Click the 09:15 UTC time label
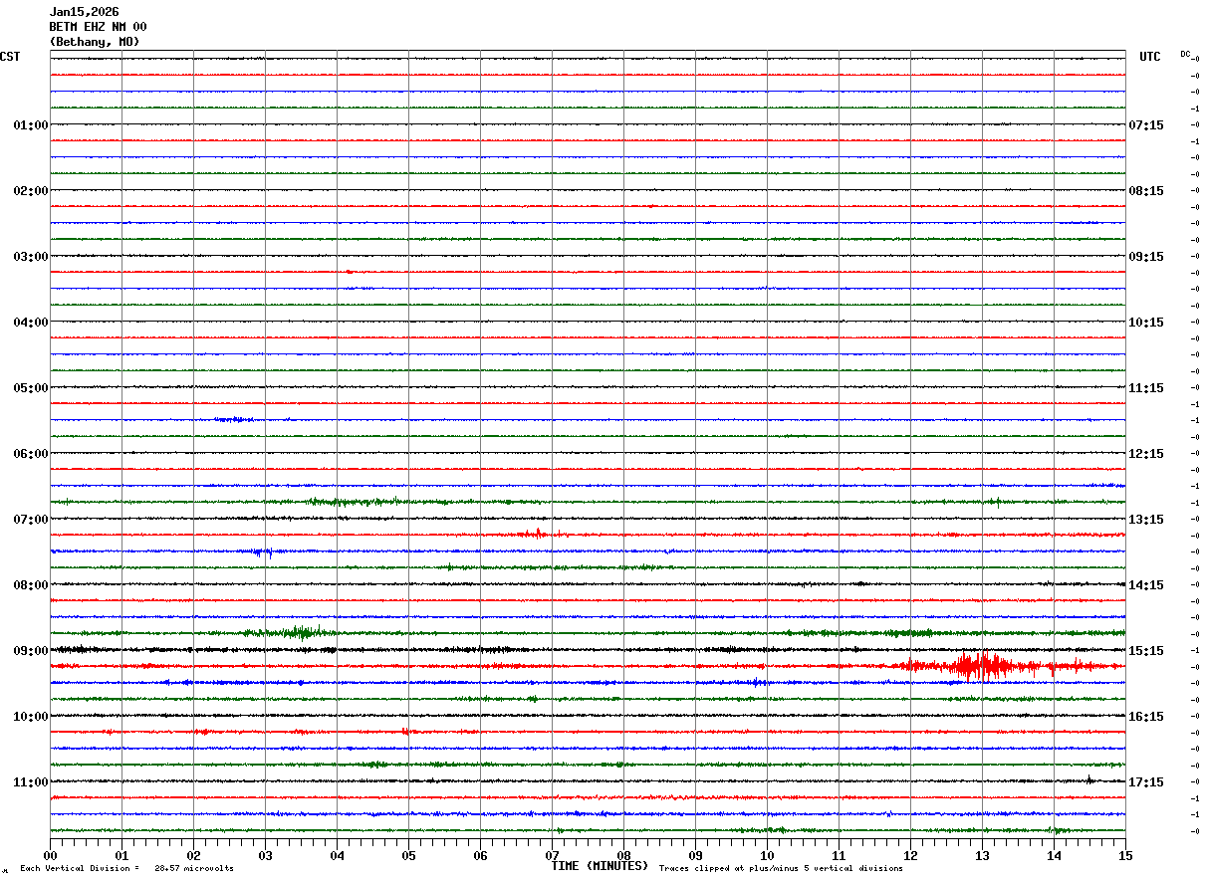The width and height of the screenshot is (1205, 882). [1146, 257]
